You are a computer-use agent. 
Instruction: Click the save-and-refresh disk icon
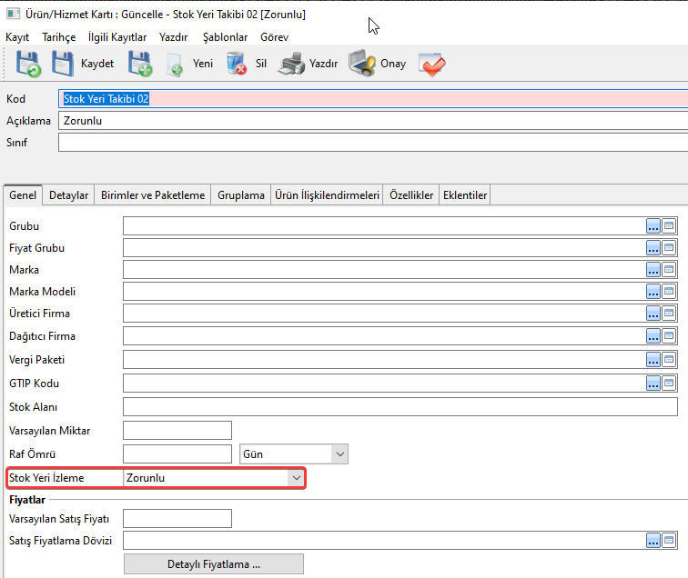[28, 64]
